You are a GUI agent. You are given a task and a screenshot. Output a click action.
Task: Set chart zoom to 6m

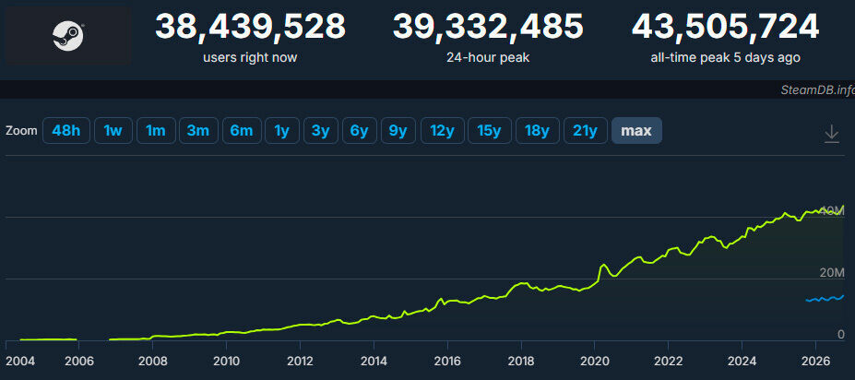(x=242, y=131)
